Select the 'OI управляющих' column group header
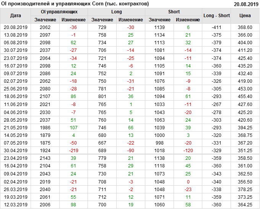260x209 pixels. [x=59, y=12]
